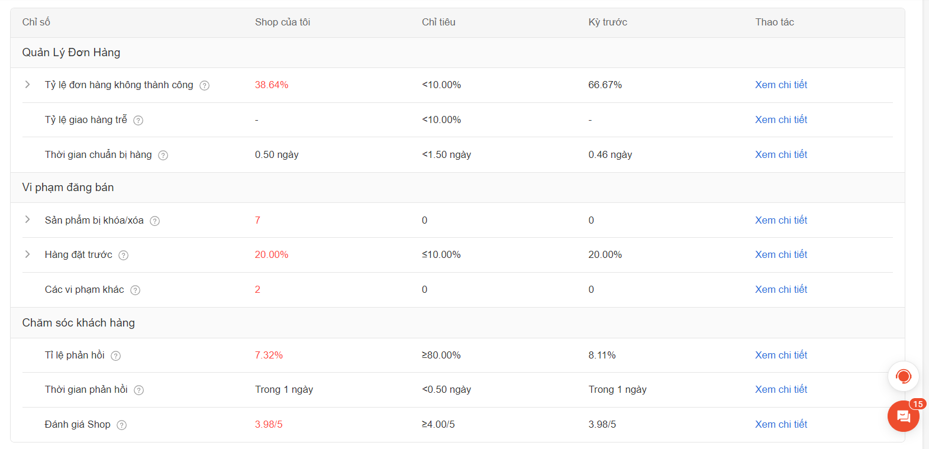
Task: View details for Tỉ lệ phản hồi
Action: [780, 355]
